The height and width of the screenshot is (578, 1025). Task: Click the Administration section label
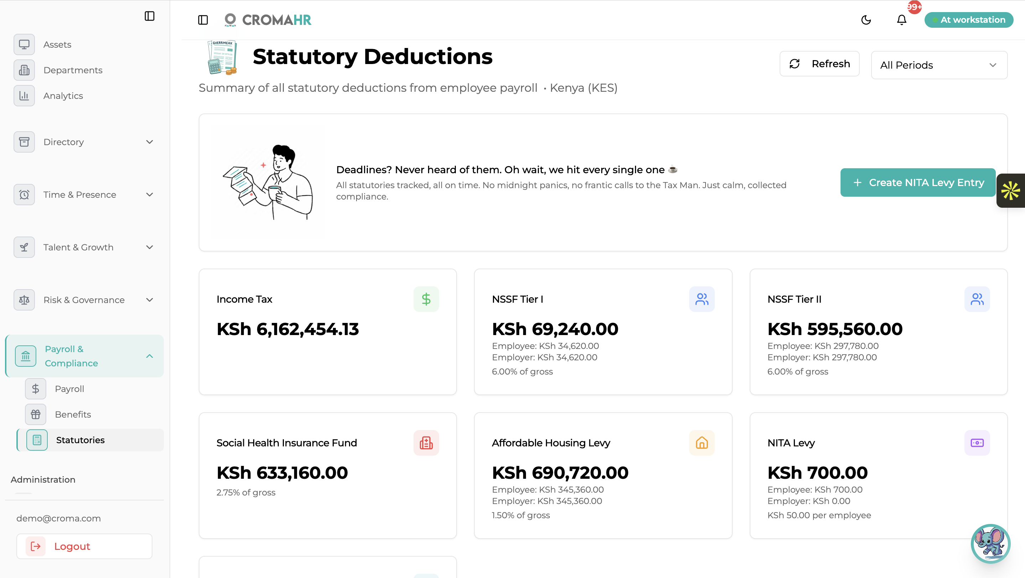click(x=43, y=480)
